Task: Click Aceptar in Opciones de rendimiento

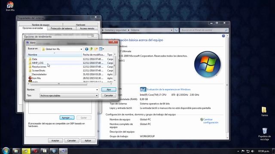Action: pyautogui.click(x=55, y=141)
